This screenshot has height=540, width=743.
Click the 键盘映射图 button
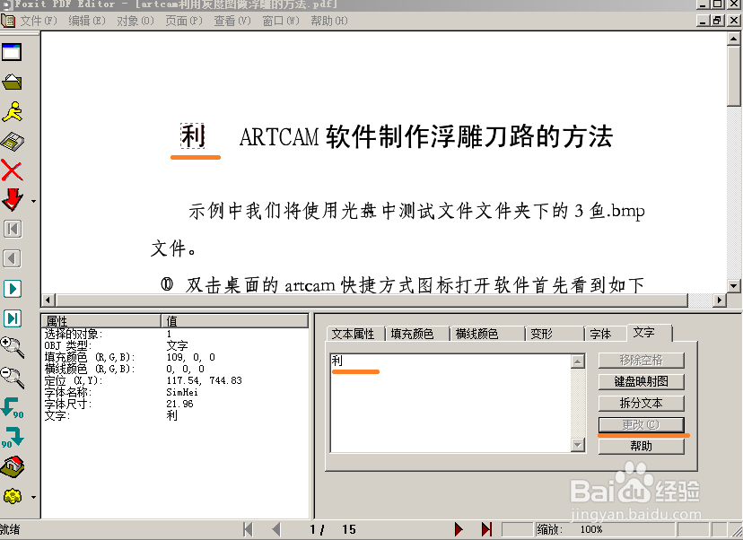coord(641,381)
